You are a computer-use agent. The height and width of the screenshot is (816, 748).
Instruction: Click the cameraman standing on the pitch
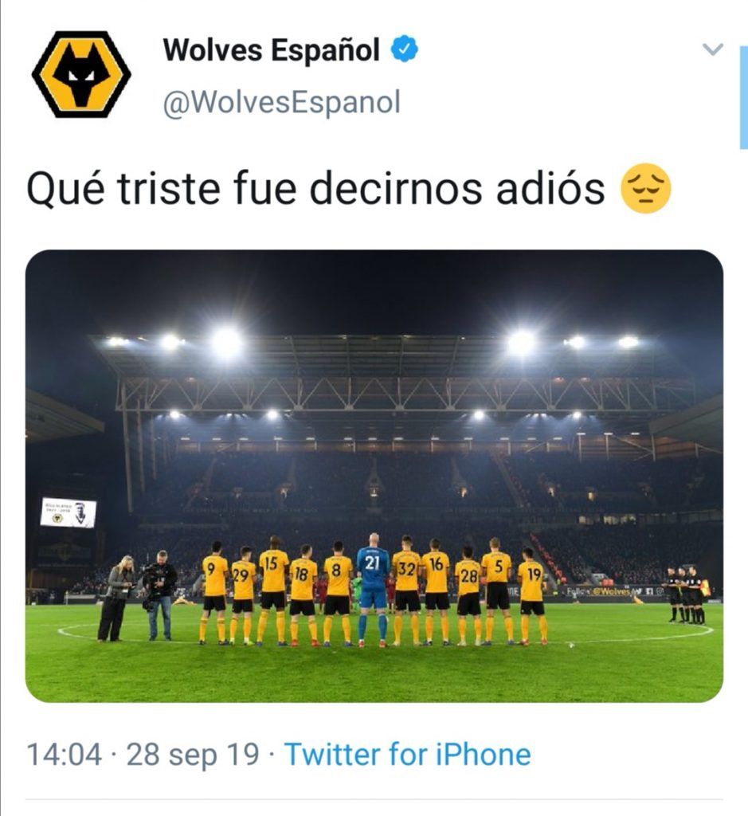tap(159, 594)
